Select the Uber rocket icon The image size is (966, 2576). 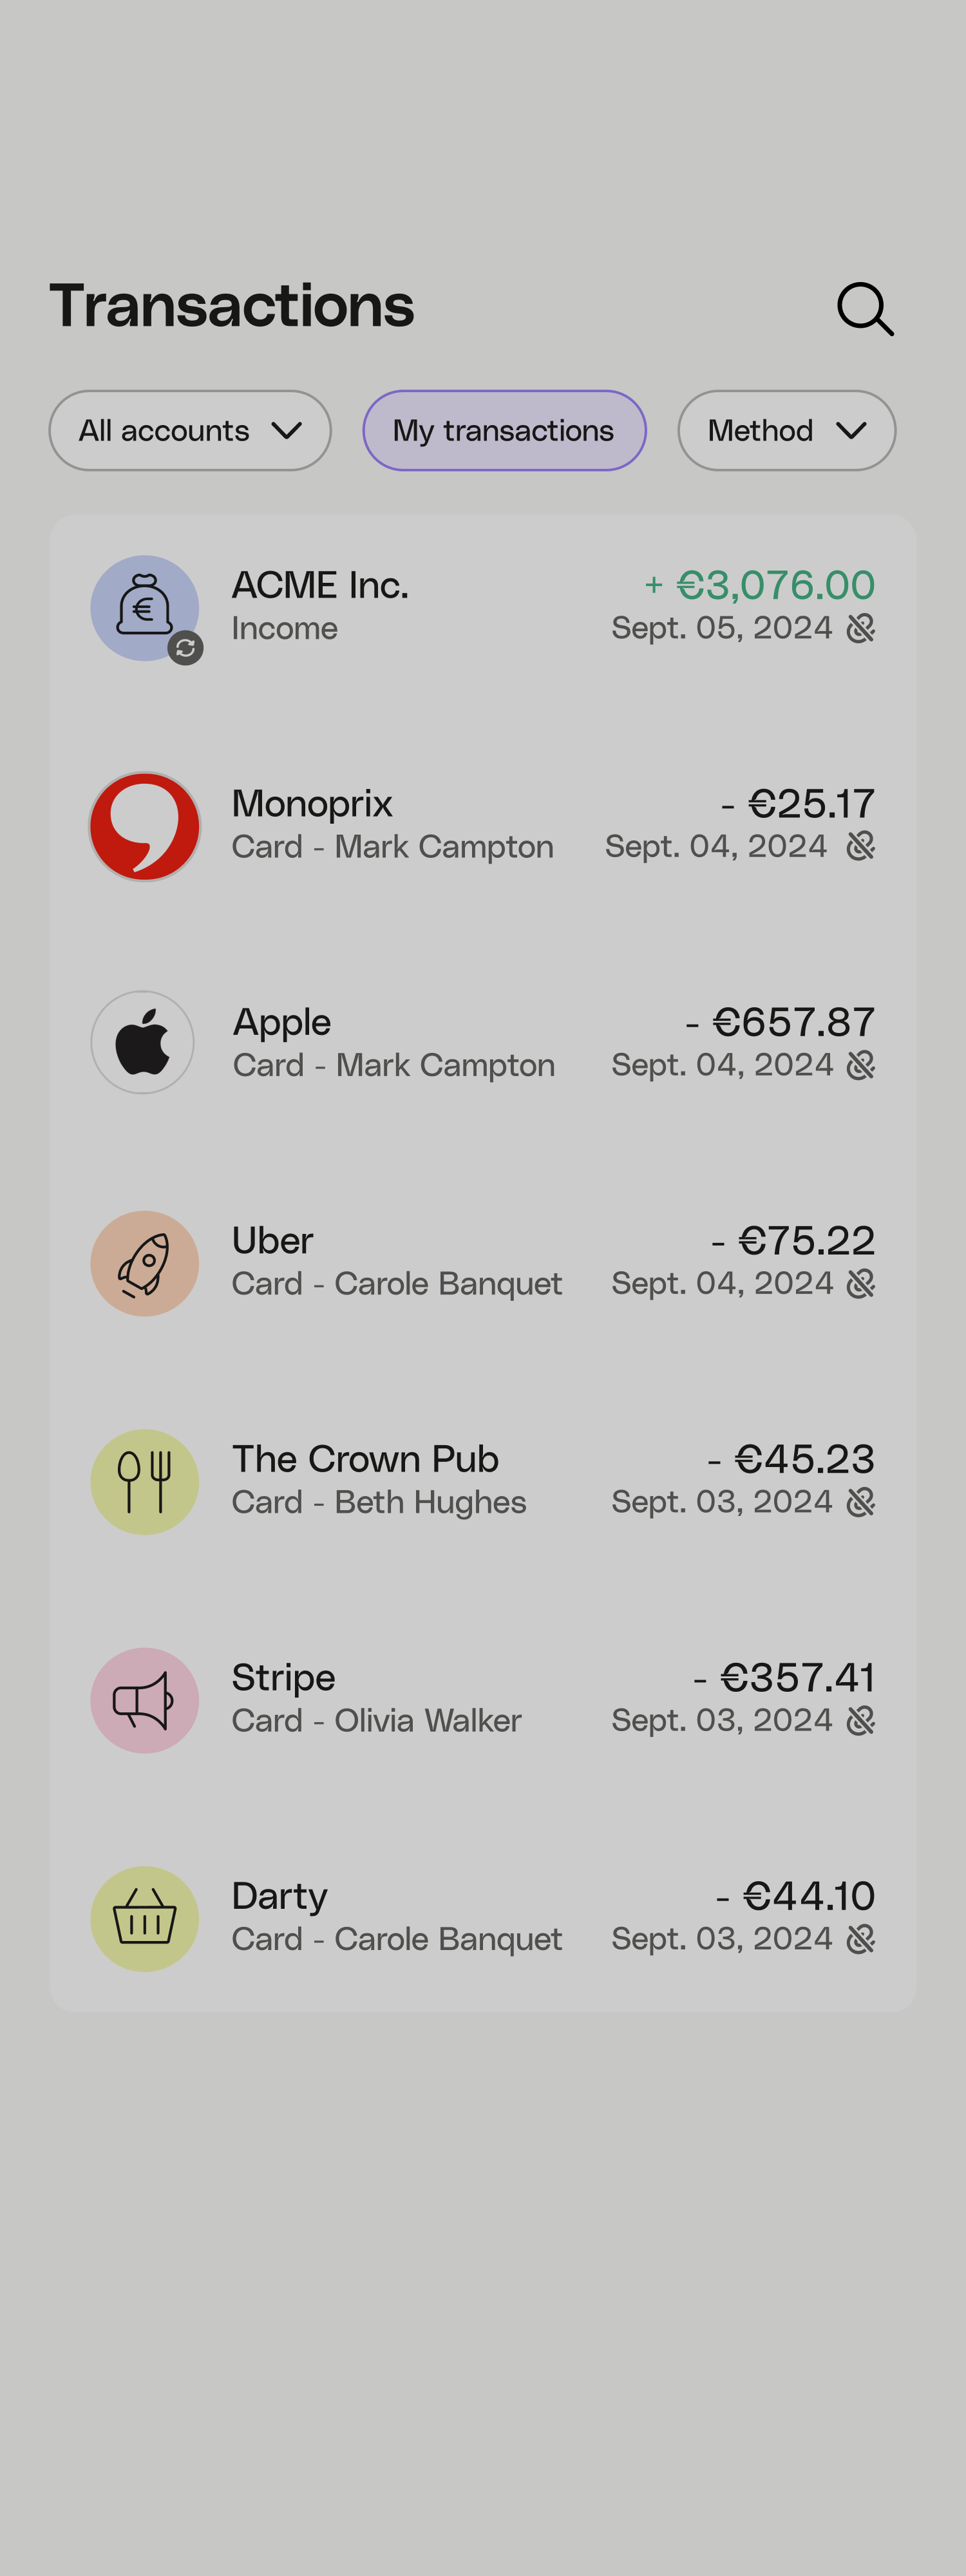coord(145,1263)
